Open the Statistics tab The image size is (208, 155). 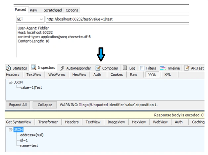(x=17, y=68)
